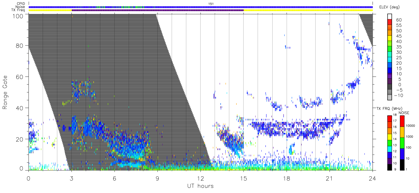Click the 21 tick on UT hours axis
The height and width of the screenshot is (193, 419).
pyautogui.click(x=330, y=179)
